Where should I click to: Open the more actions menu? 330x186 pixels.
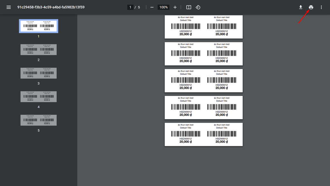click(321, 7)
